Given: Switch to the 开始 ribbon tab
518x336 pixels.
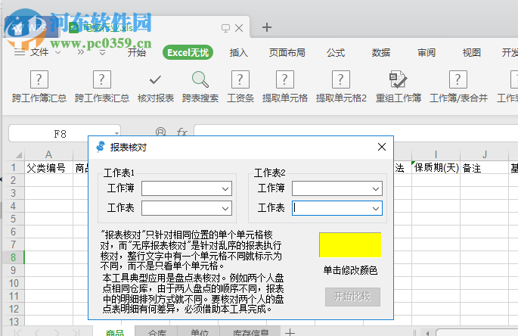Looking at the screenshot, I should tap(137, 52).
